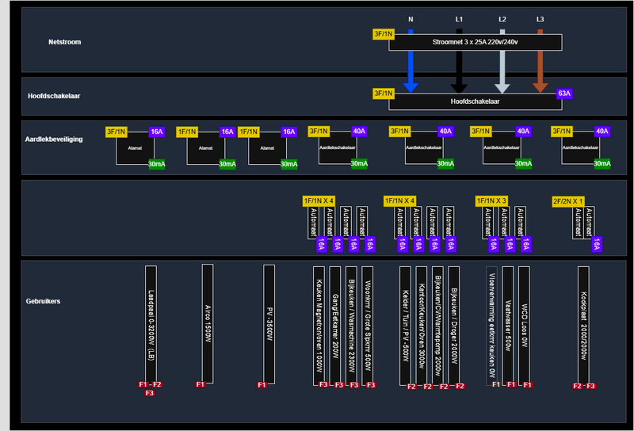Image resolution: width=634 pixels, height=431 pixels.
Task: Select the Bijkeuken / Wasmachine 2300W block
Action: 351,326
